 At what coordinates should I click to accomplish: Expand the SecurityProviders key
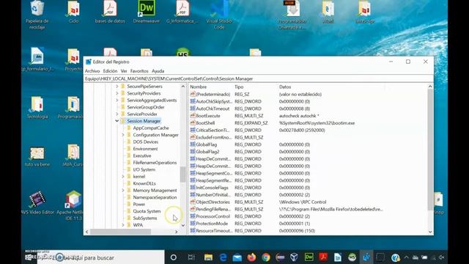click(x=117, y=93)
